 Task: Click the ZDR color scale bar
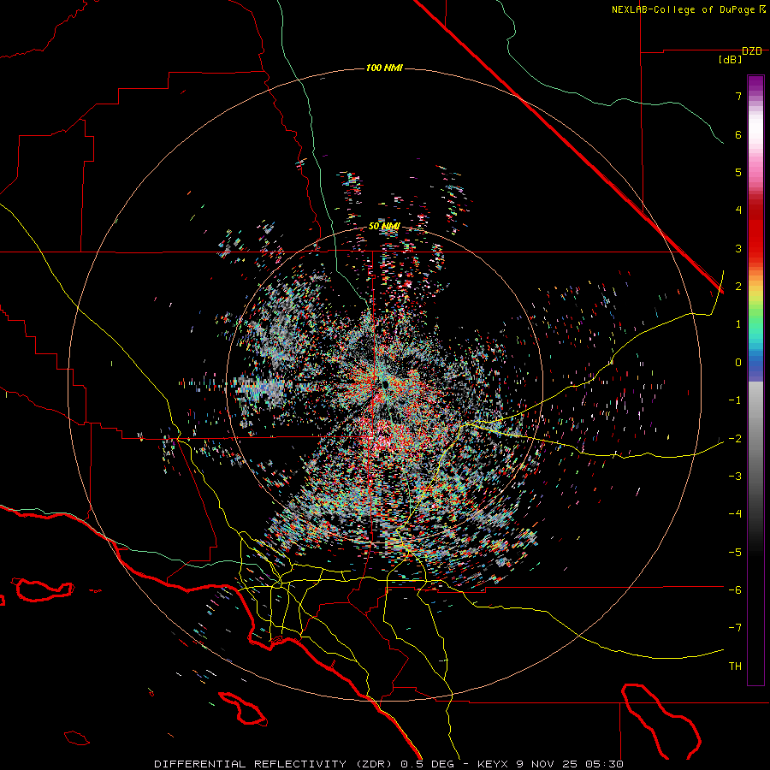tap(755, 380)
